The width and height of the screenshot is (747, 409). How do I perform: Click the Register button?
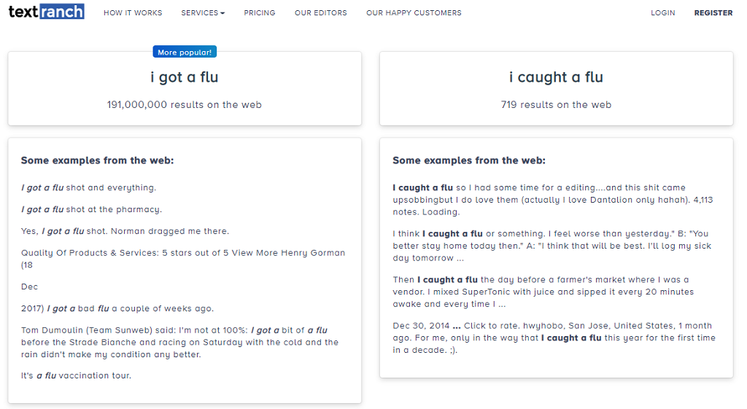click(x=713, y=13)
